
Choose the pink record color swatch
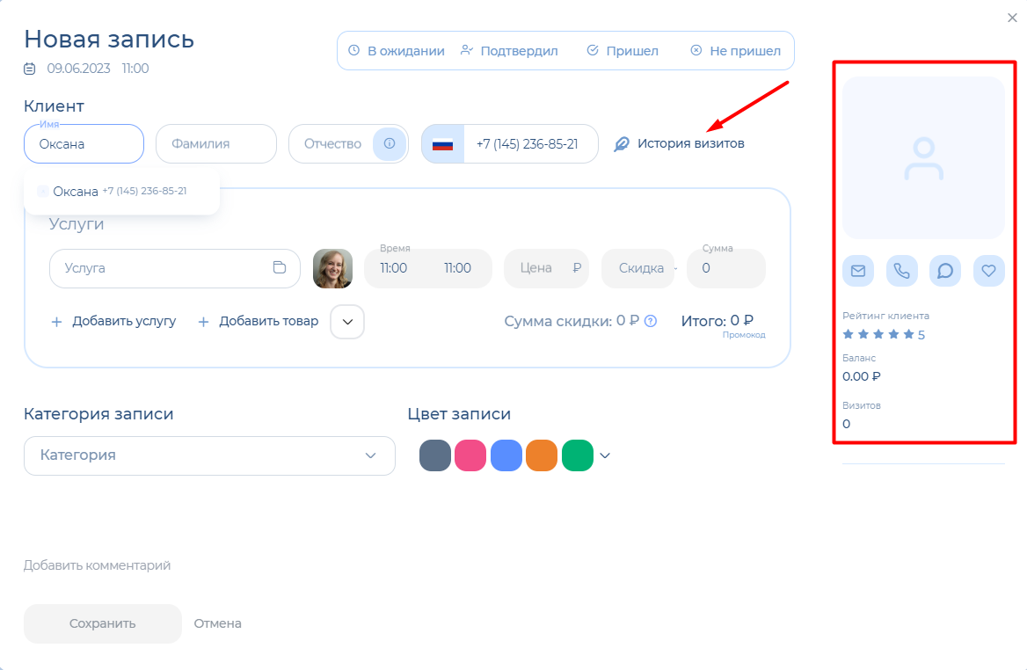point(470,455)
